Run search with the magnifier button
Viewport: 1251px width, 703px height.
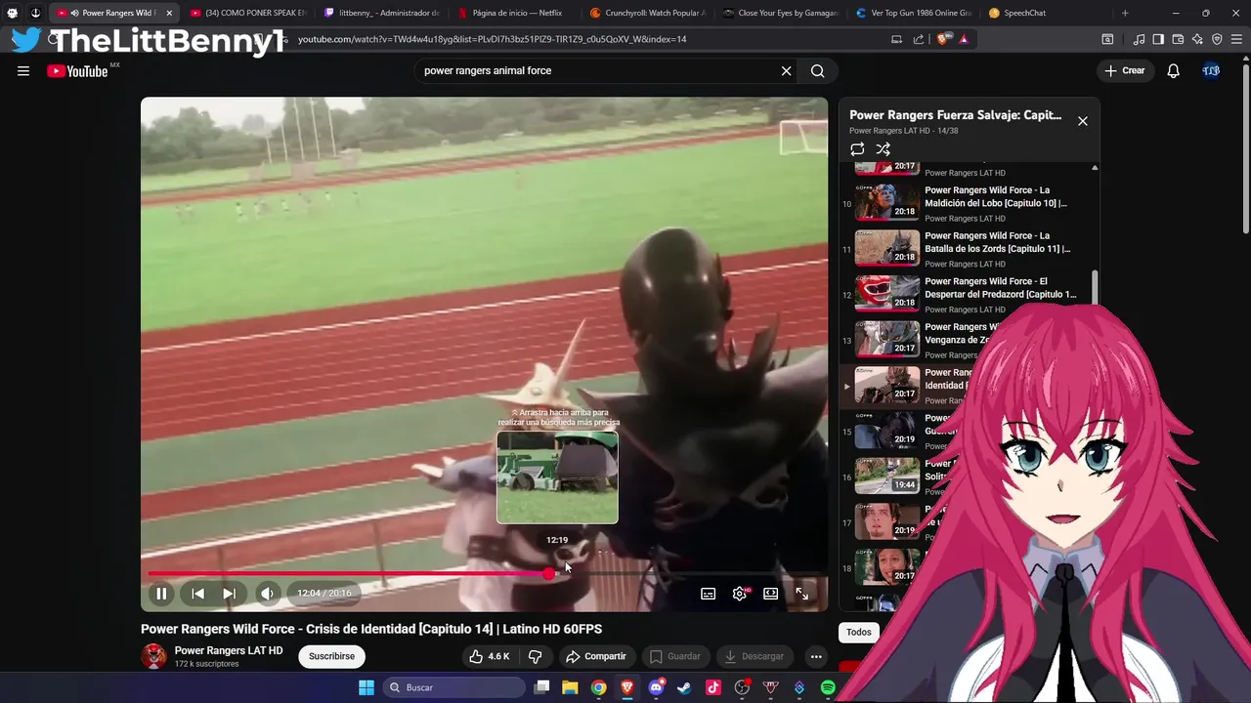click(818, 70)
